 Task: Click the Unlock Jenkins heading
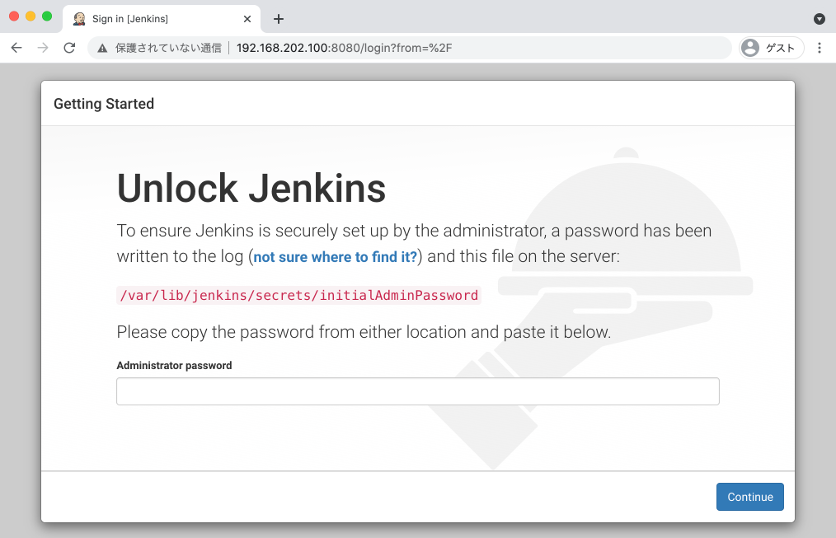(251, 188)
